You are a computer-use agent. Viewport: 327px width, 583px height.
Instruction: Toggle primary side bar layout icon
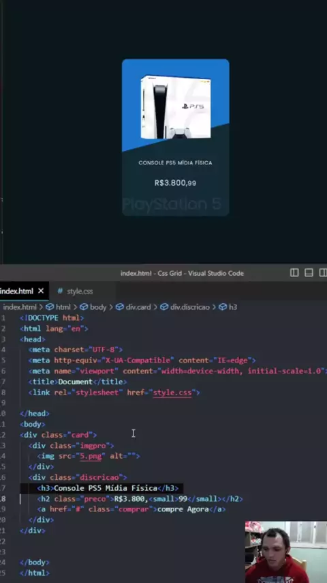[x=294, y=273]
